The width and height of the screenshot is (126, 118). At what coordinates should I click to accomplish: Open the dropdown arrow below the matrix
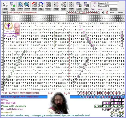click(x=124, y=93)
